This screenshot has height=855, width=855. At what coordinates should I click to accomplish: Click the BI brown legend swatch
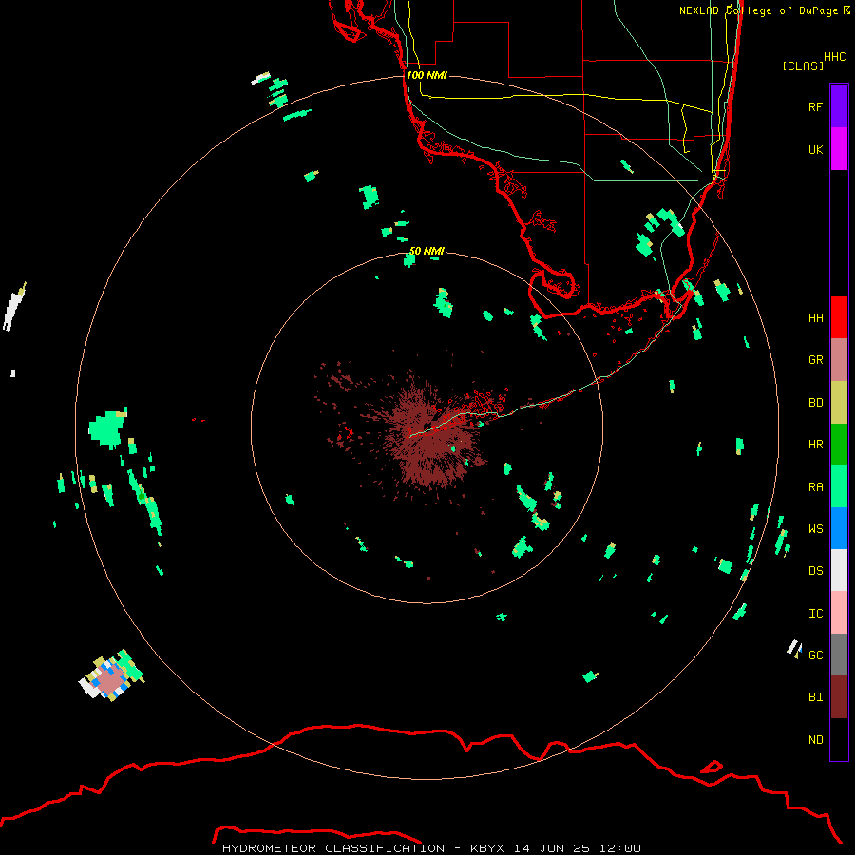(x=839, y=697)
